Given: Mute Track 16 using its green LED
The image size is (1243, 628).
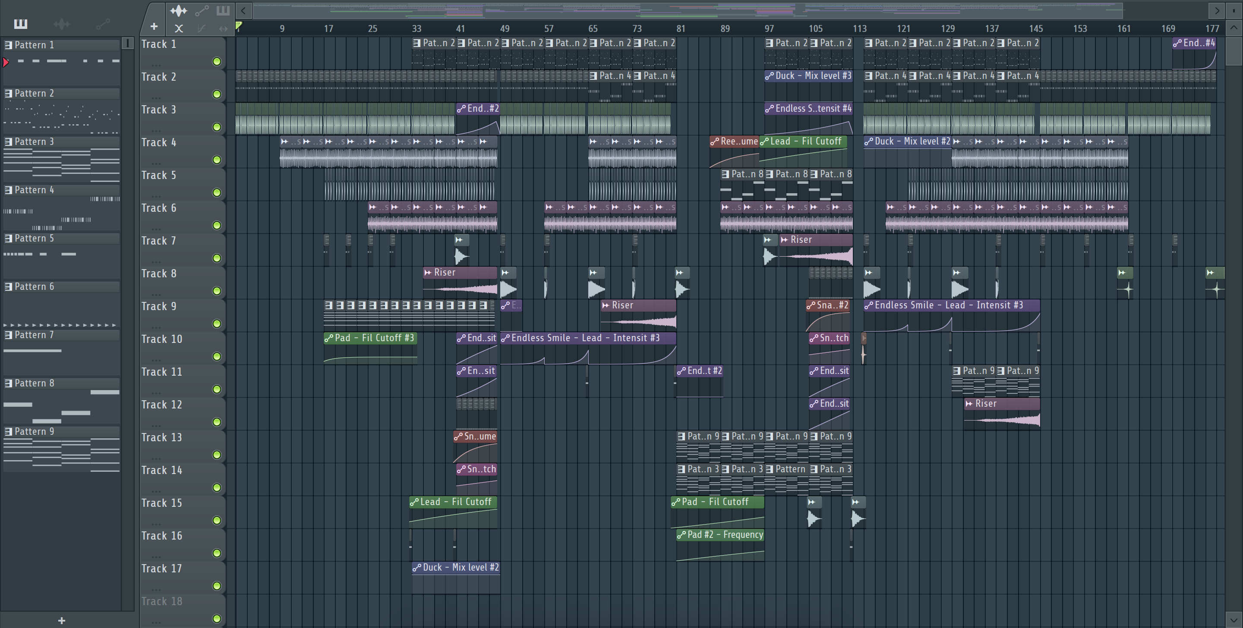Looking at the screenshot, I should [217, 553].
